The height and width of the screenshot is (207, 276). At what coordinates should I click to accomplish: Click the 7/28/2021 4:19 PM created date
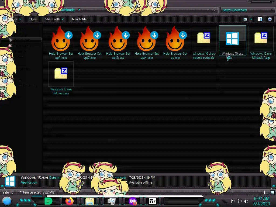coord(142,177)
